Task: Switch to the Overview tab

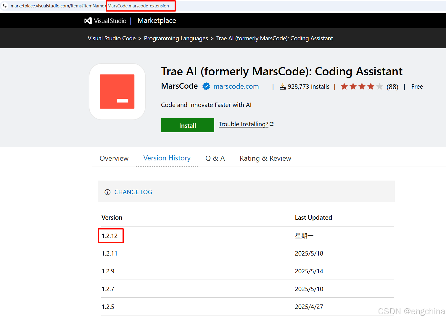Action: tap(114, 158)
